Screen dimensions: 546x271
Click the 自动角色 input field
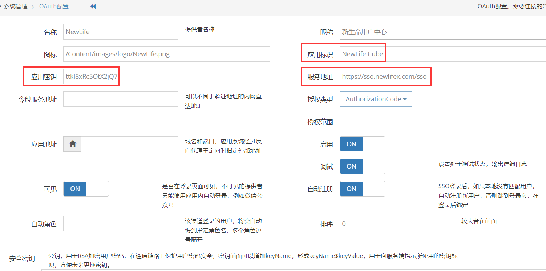[120, 223]
